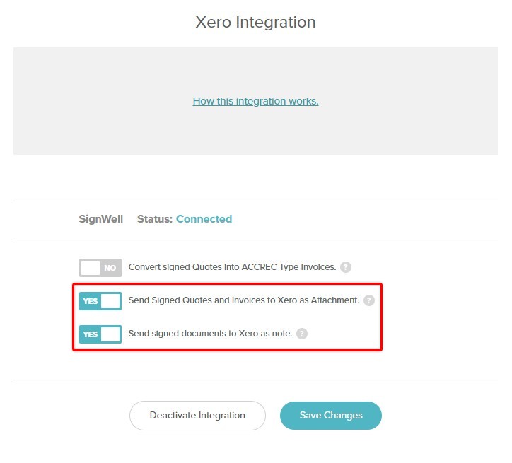512x463 pixels.
Task: Open help icon beside ACCREC Type Invoices option
Action: pos(346,267)
